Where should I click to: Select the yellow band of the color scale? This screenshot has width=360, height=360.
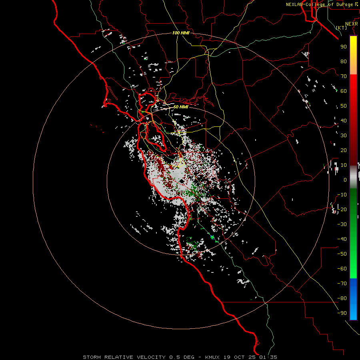353,55
